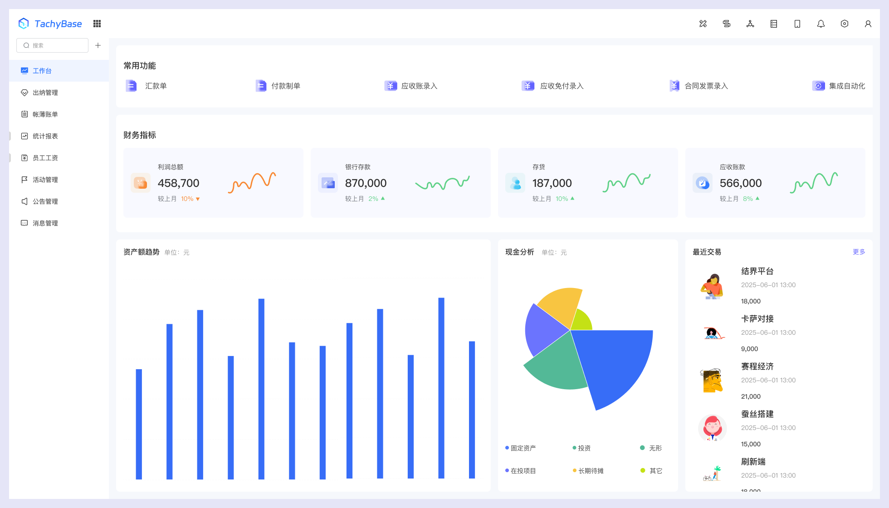Screen dimensions: 889x508
Task: Open the 集成自动化 shortcut label
Action: 847,86
